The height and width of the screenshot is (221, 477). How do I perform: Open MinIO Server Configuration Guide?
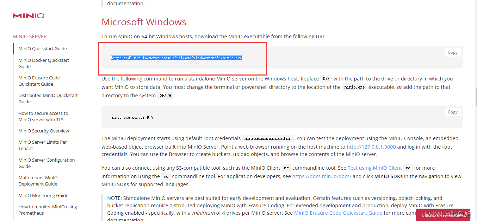point(47,163)
